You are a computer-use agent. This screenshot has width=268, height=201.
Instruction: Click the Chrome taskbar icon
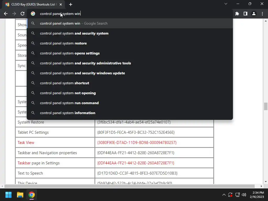32,195
